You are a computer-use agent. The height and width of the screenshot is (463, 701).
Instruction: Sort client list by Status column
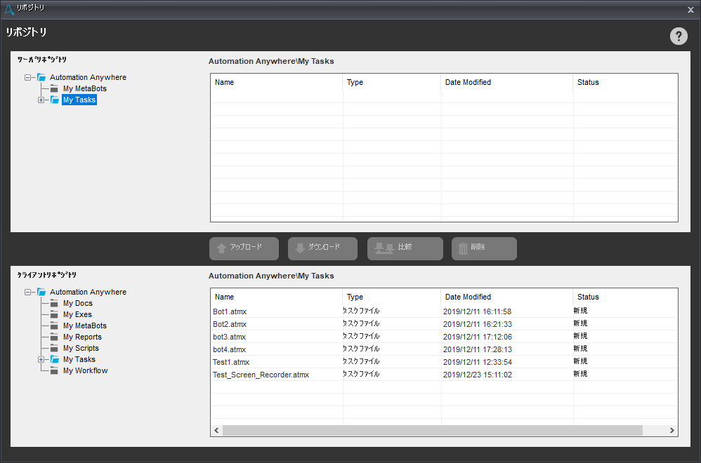click(625, 297)
